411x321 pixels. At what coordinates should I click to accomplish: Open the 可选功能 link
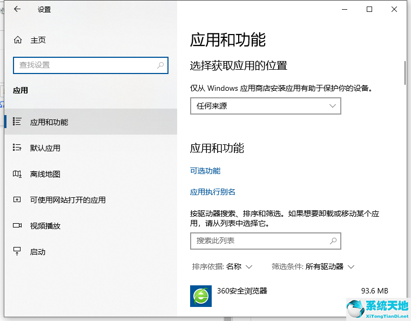tap(205, 171)
